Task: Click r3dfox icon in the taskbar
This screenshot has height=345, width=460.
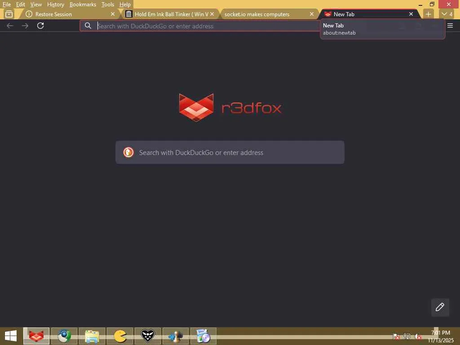Action: point(36,336)
